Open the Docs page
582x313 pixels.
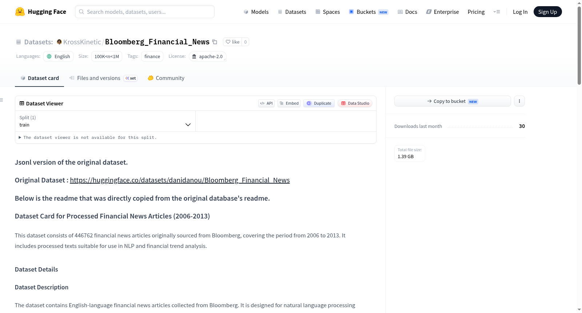(407, 12)
